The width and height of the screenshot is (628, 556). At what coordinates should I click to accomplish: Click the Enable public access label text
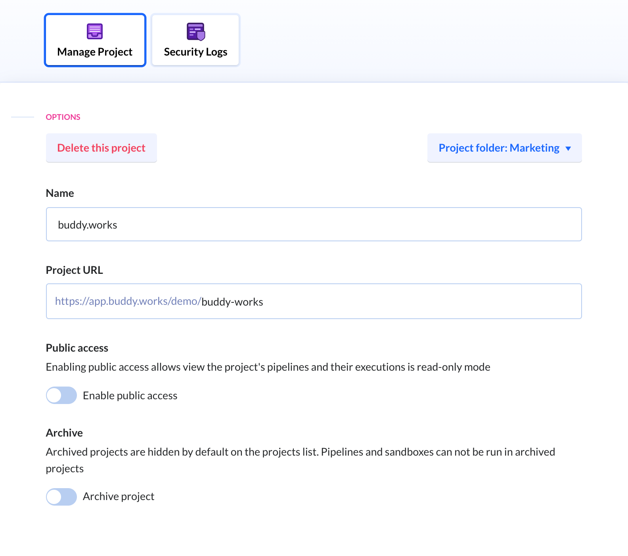(x=130, y=396)
